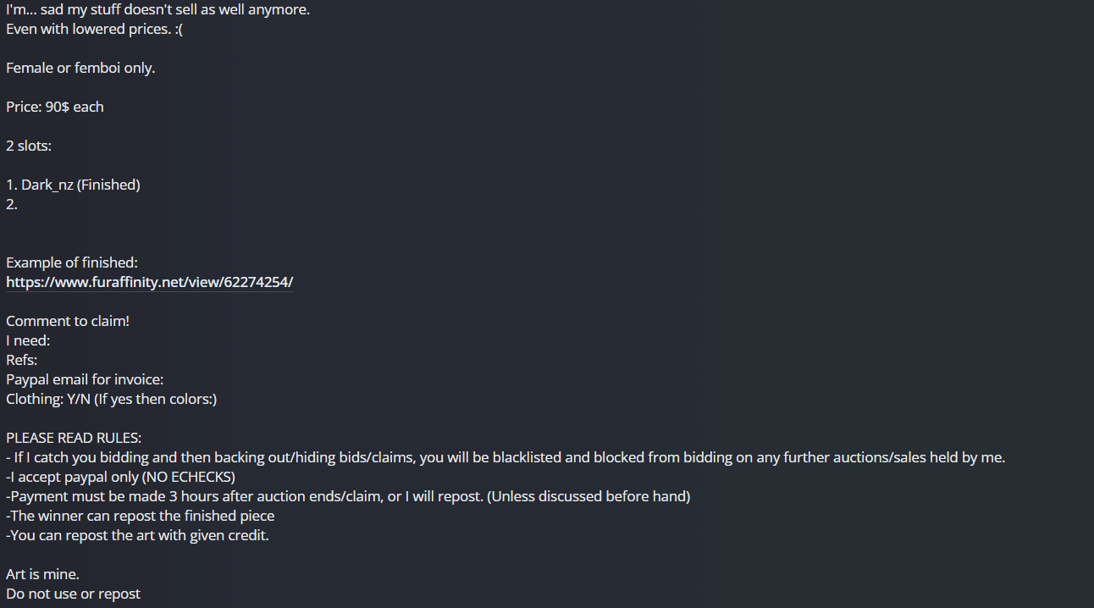Screen dimensions: 1094x608
Task: Click the "2 slots:" heading text
Action: (x=29, y=146)
